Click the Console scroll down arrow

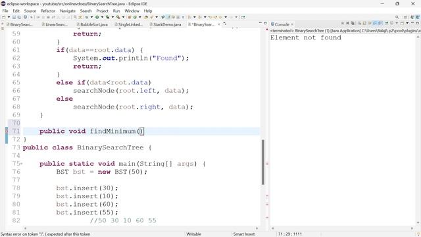point(418,223)
